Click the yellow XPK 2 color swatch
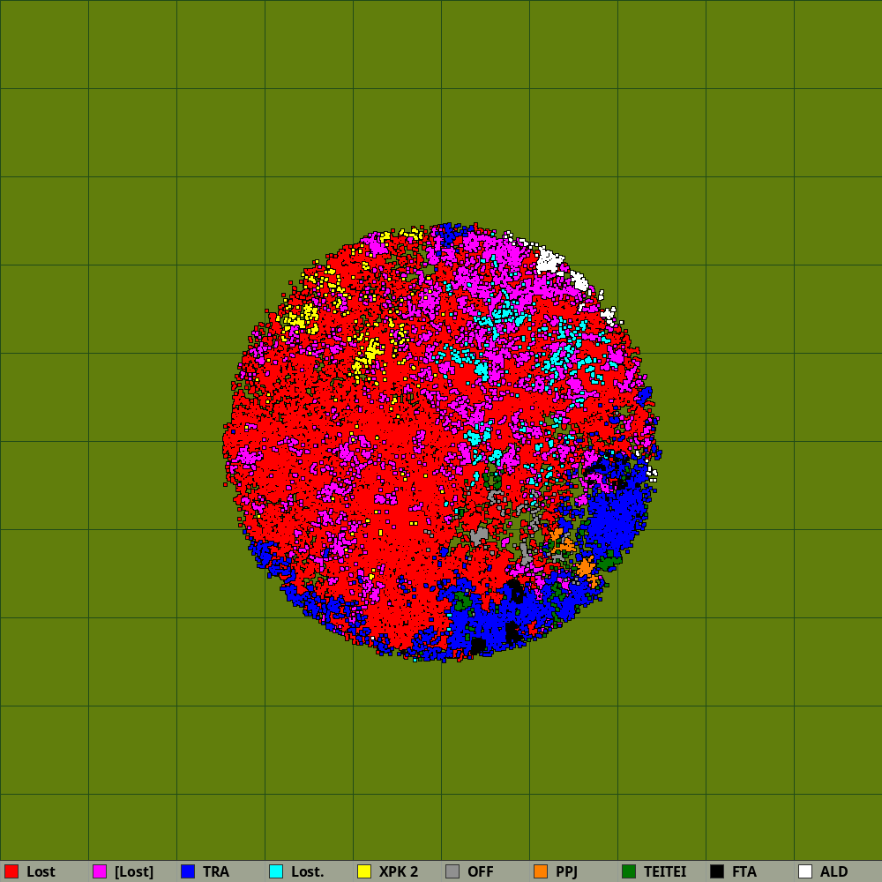The image size is (882, 882). pos(364,871)
